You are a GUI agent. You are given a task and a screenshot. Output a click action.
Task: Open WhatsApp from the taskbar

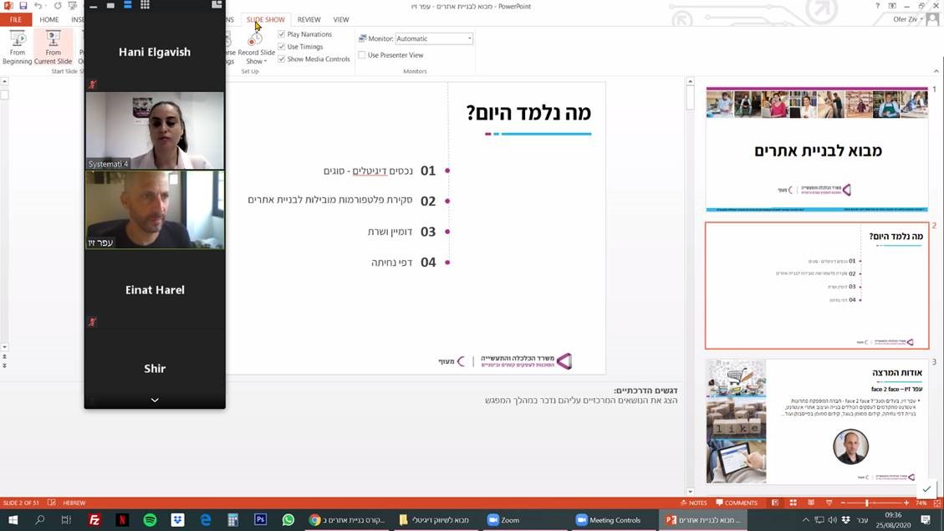click(288, 519)
